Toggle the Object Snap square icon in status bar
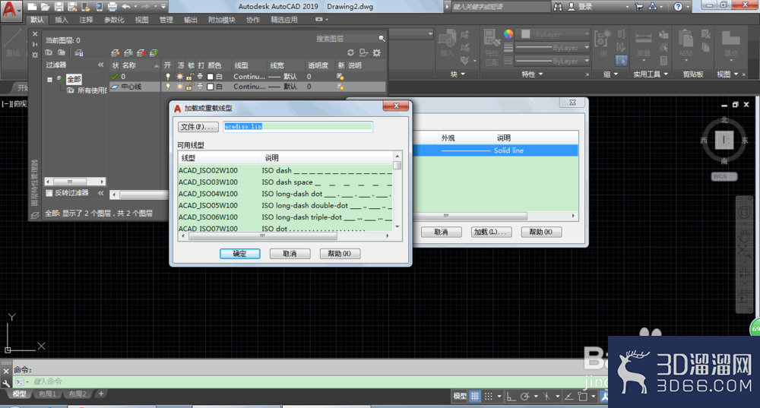The height and width of the screenshot is (408, 760). 583,396
